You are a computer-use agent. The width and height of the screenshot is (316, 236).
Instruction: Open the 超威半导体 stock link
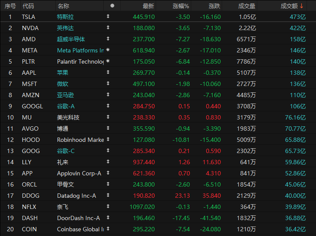[x=71, y=39]
